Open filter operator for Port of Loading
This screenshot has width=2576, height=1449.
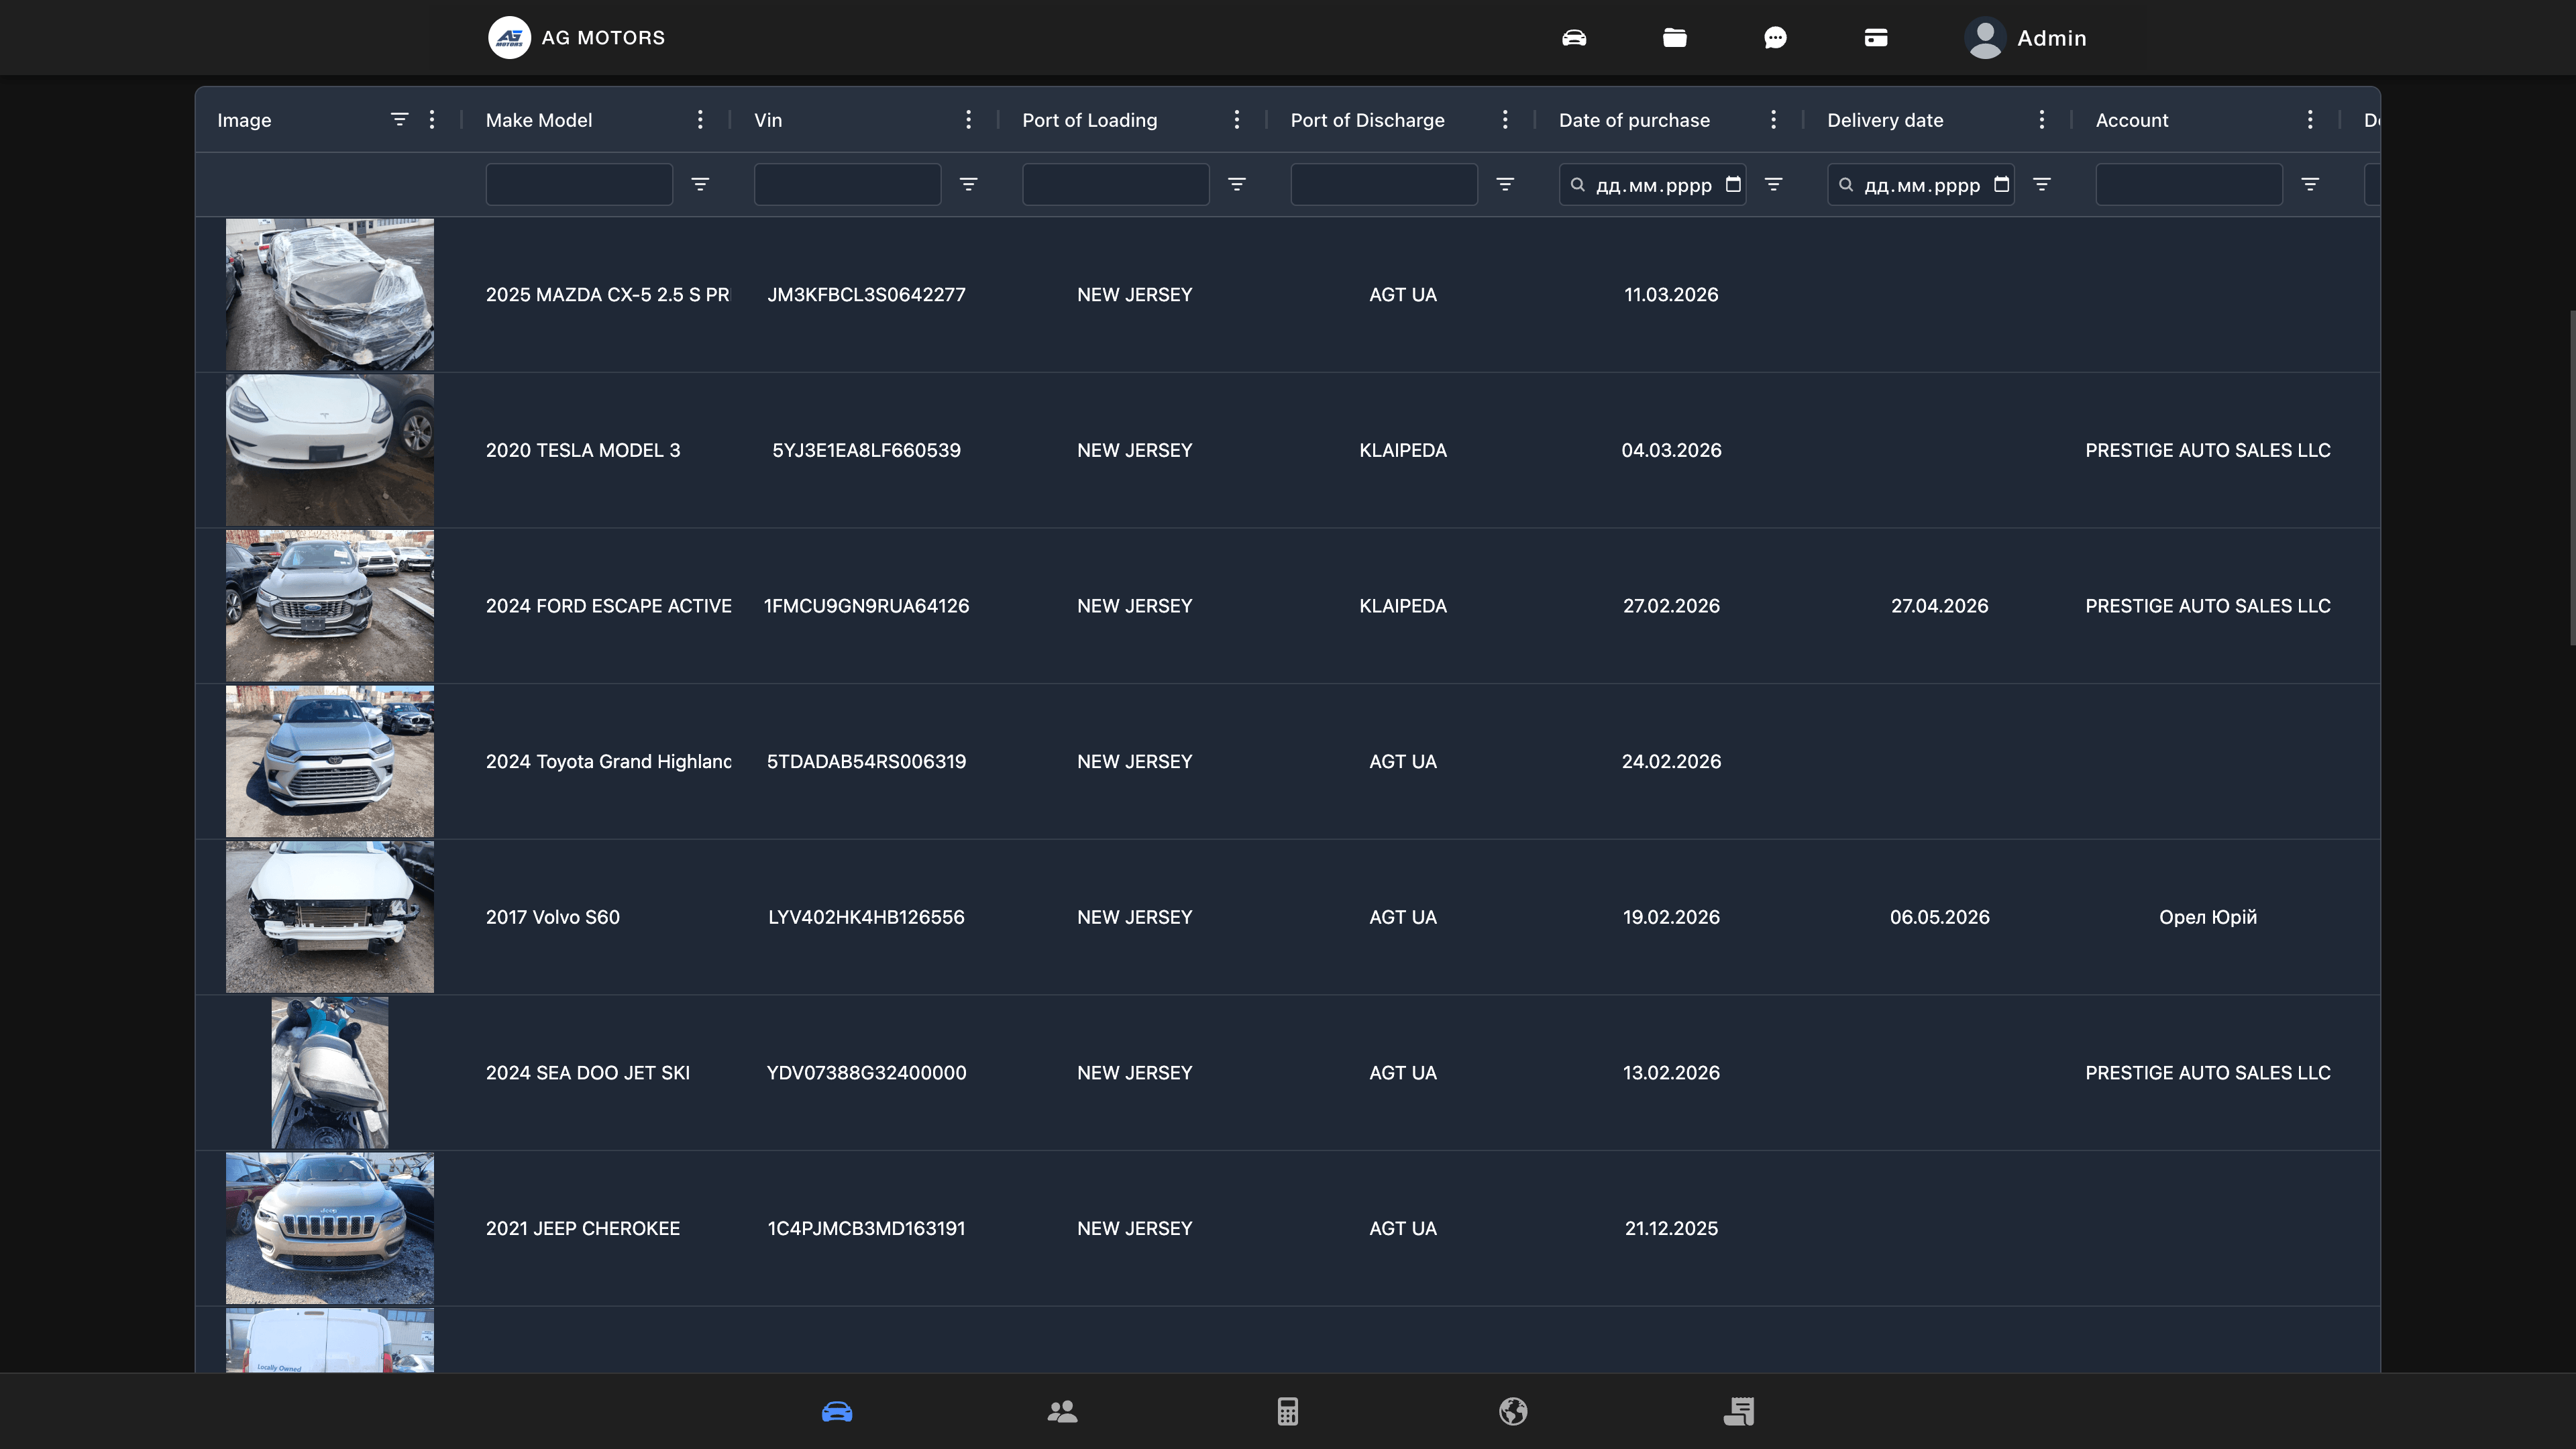(1237, 184)
